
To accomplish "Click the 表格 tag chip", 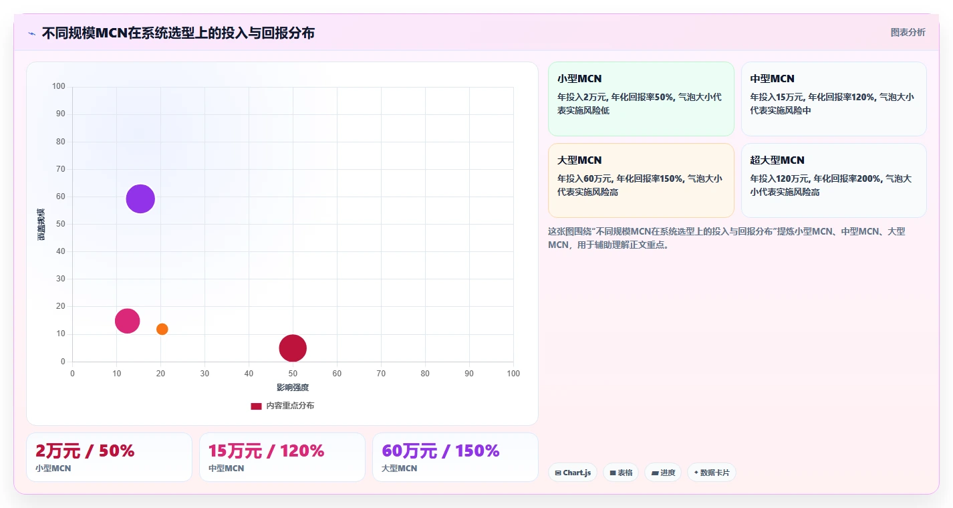I will [x=621, y=473].
